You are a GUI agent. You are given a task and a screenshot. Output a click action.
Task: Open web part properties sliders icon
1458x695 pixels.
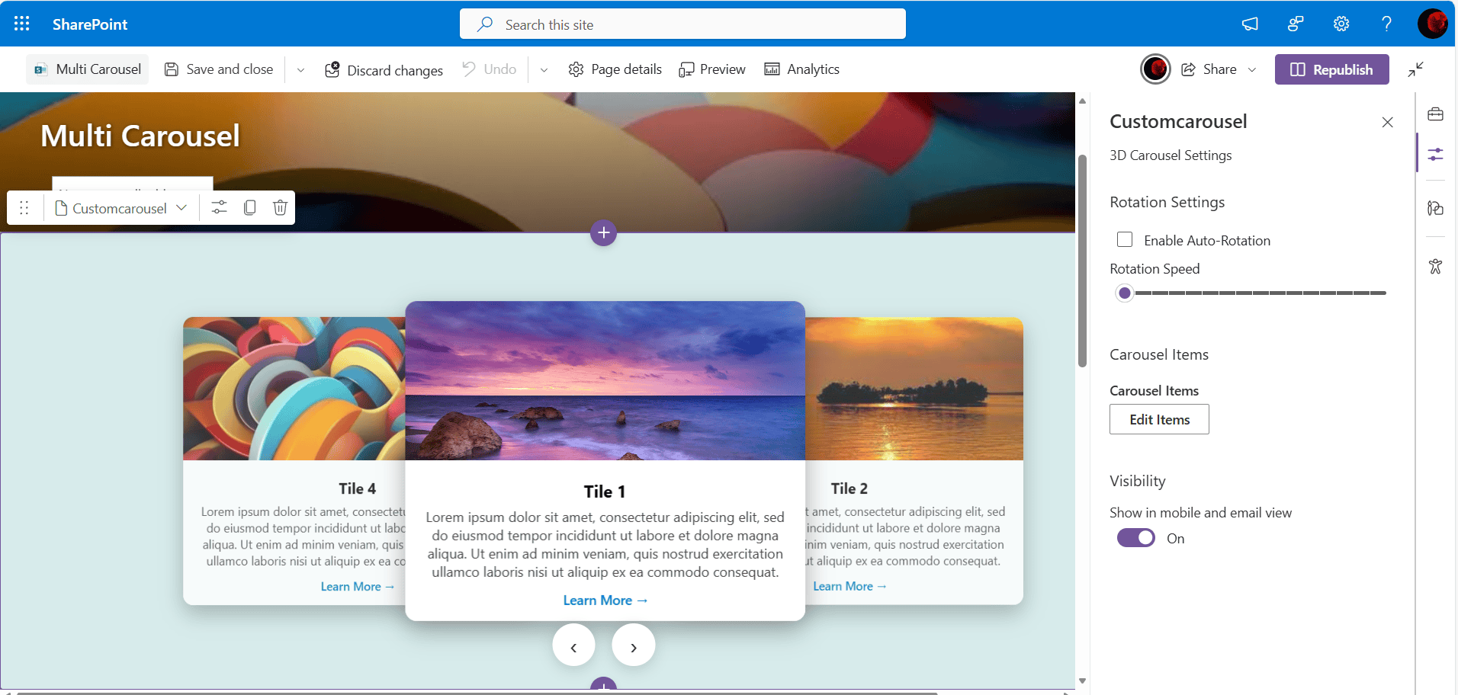tap(219, 208)
